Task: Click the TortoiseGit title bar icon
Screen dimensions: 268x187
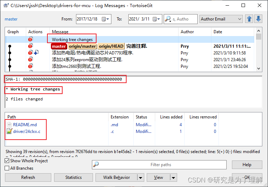Action: (6, 5)
